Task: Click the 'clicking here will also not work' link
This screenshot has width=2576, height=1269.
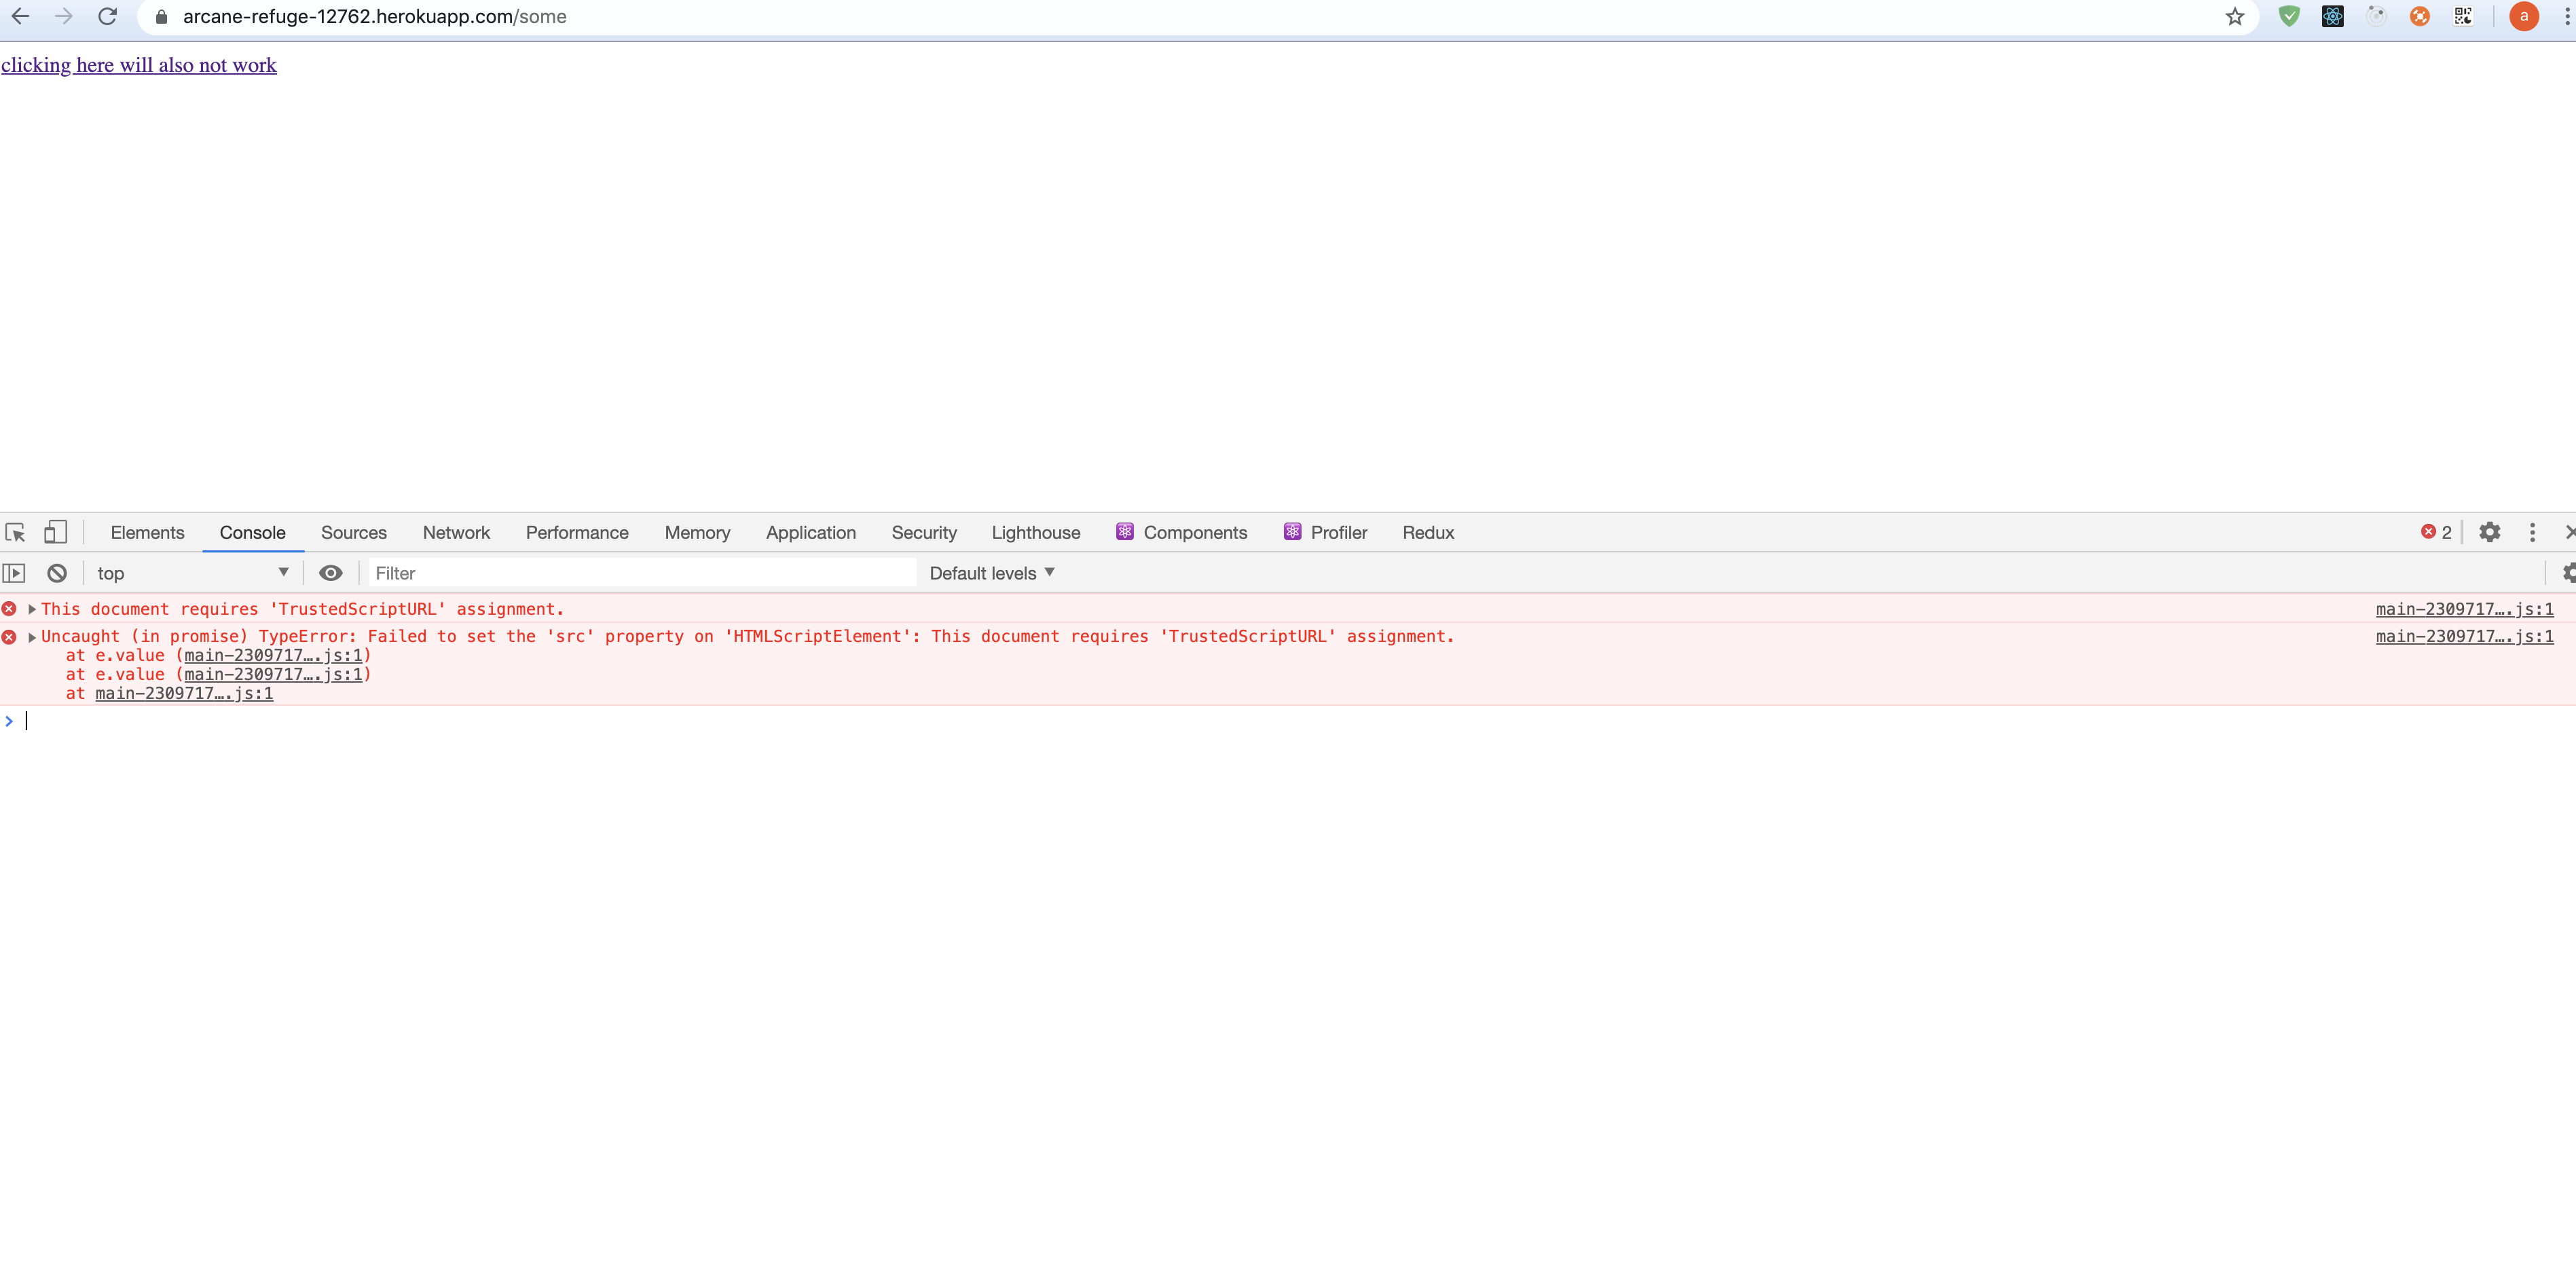Action: [x=139, y=66]
